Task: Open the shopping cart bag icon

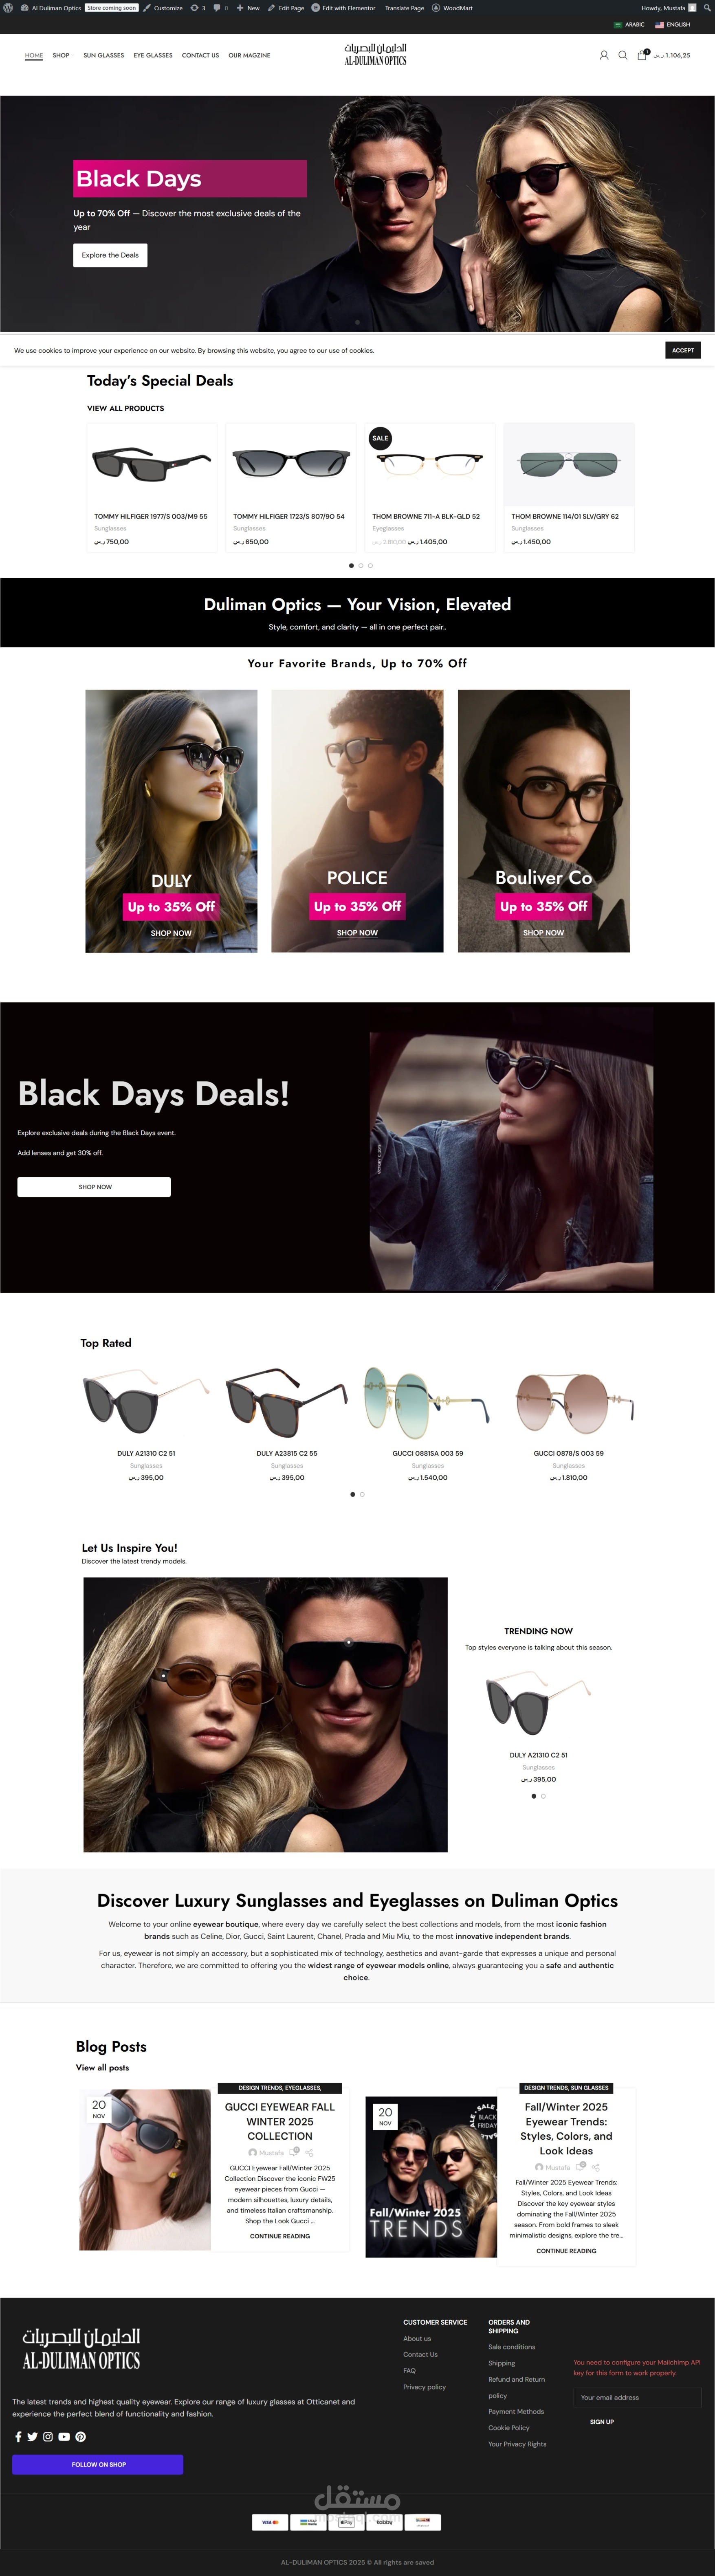Action: 642,55
